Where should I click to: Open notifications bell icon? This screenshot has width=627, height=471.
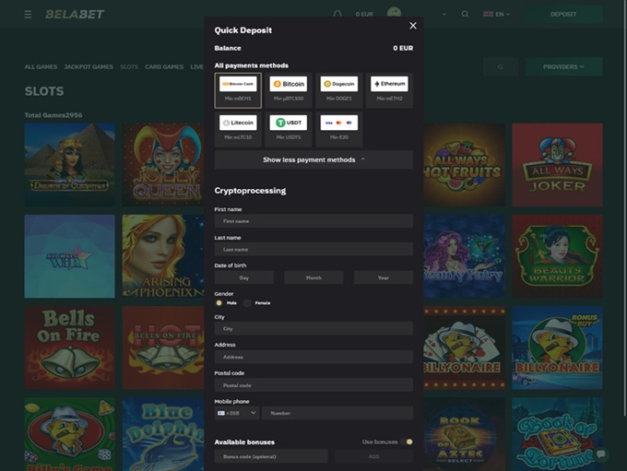click(337, 14)
